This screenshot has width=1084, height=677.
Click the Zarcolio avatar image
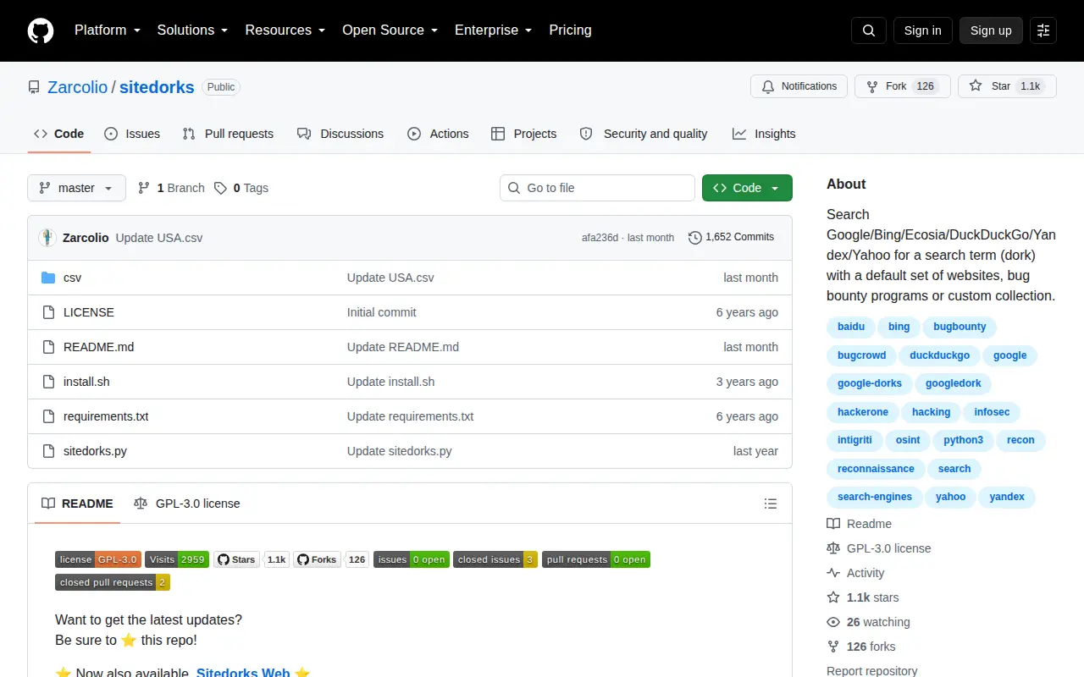point(47,238)
